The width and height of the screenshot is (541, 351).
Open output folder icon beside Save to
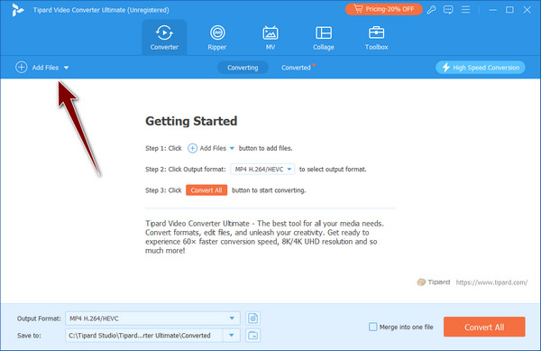point(252,335)
